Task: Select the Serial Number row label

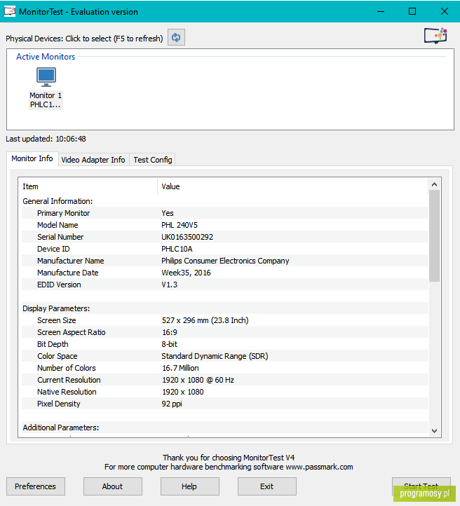Action: (60, 237)
